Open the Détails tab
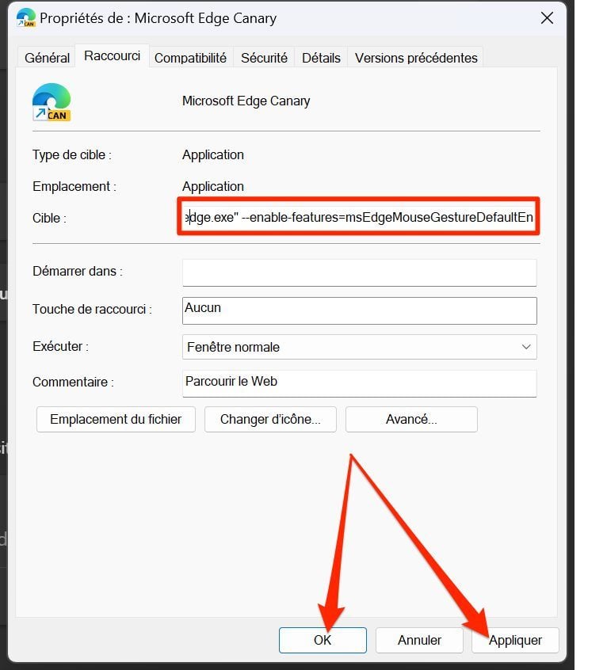The height and width of the screenshot is (670, 607). click(x=321, y=58)
